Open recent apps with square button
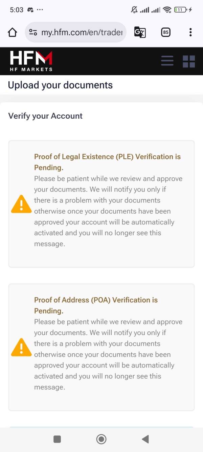Image resolution: width=203 pixels, height=452 pixels. pos(57,439)
